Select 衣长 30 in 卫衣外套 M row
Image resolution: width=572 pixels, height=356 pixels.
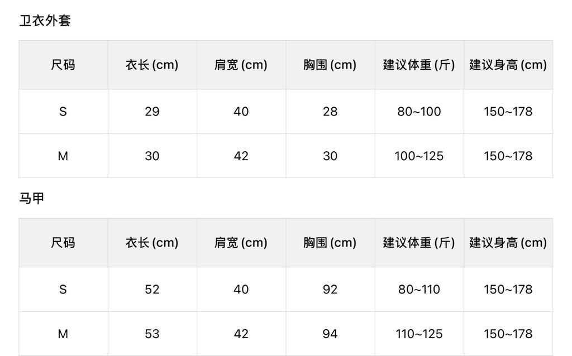pos(152,156)
